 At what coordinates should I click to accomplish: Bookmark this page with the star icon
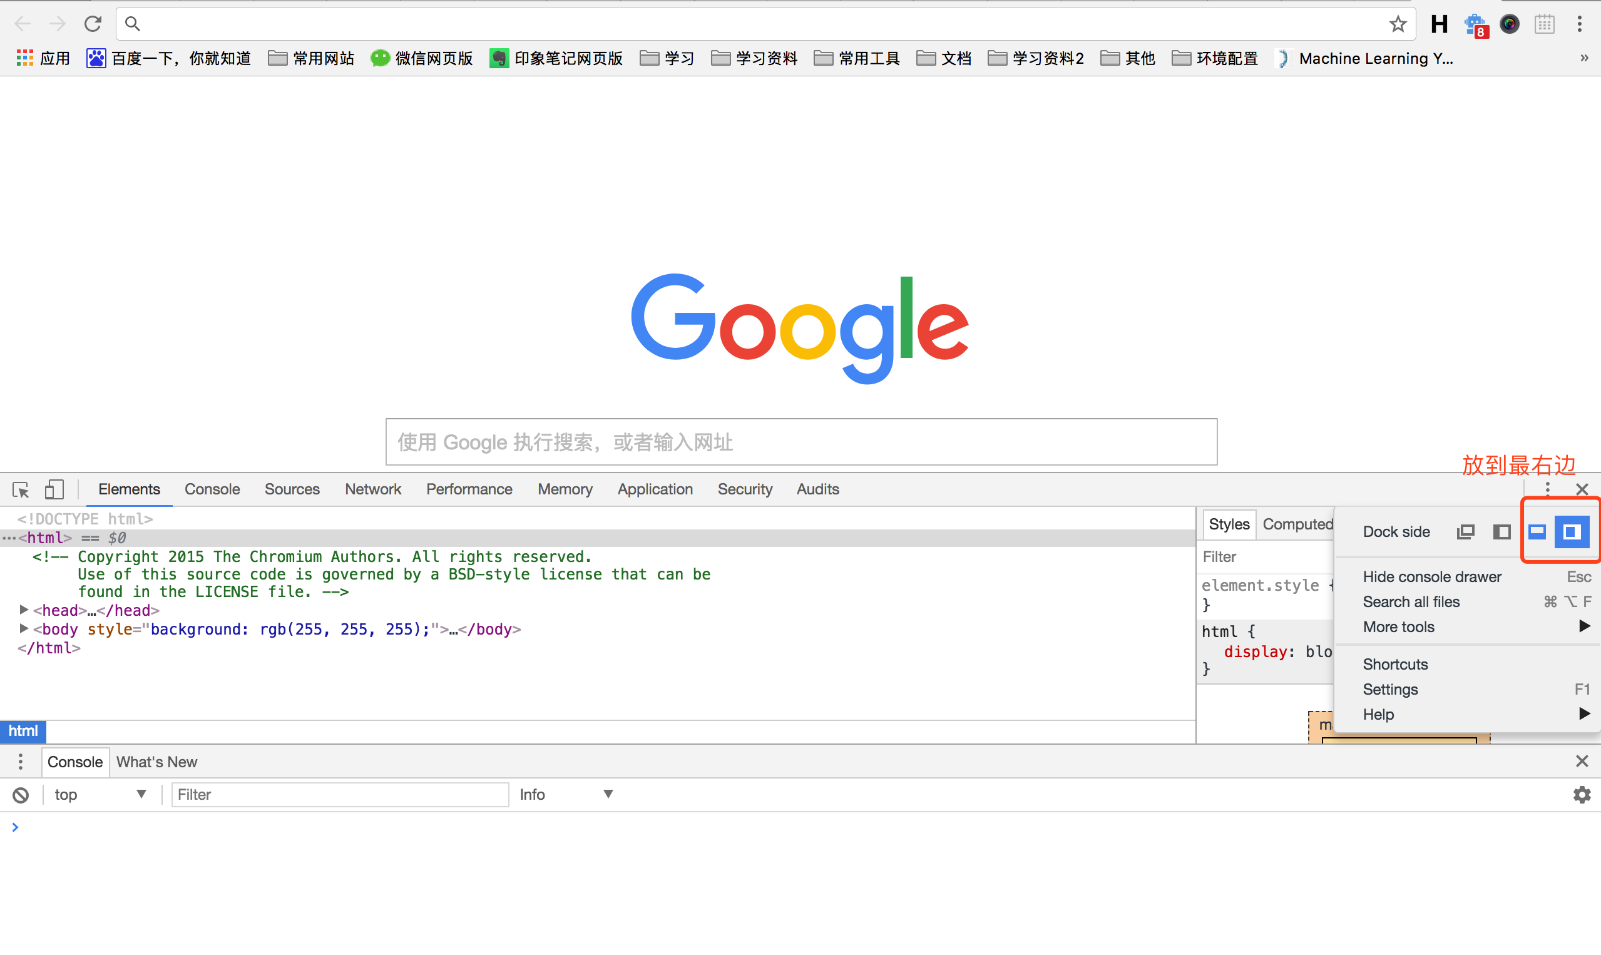[1398, 23]
